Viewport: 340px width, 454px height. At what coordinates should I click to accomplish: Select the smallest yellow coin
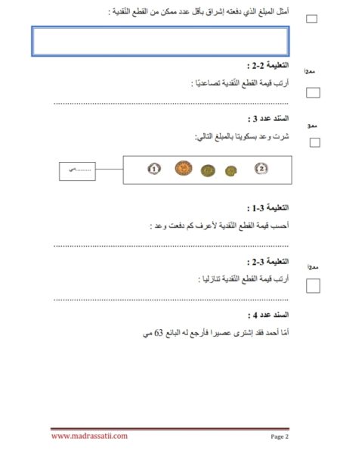231,171
